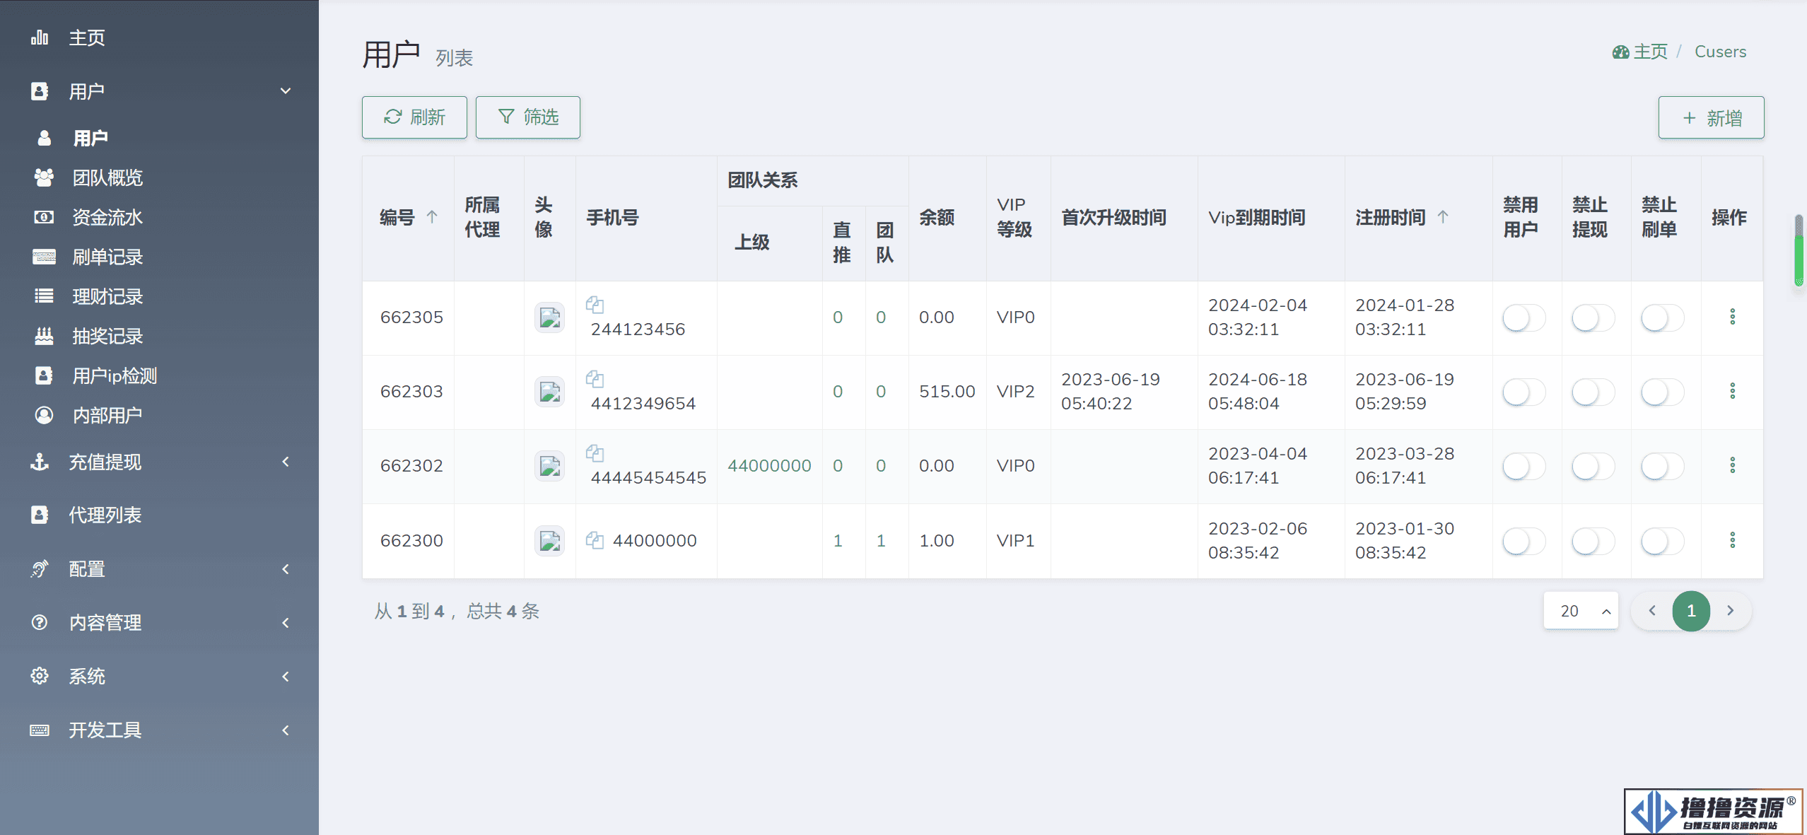This screenshot has width=1807, height=835.
Task: Open superior link 44000000 in row 662302
Action: (x=769, y=466)
